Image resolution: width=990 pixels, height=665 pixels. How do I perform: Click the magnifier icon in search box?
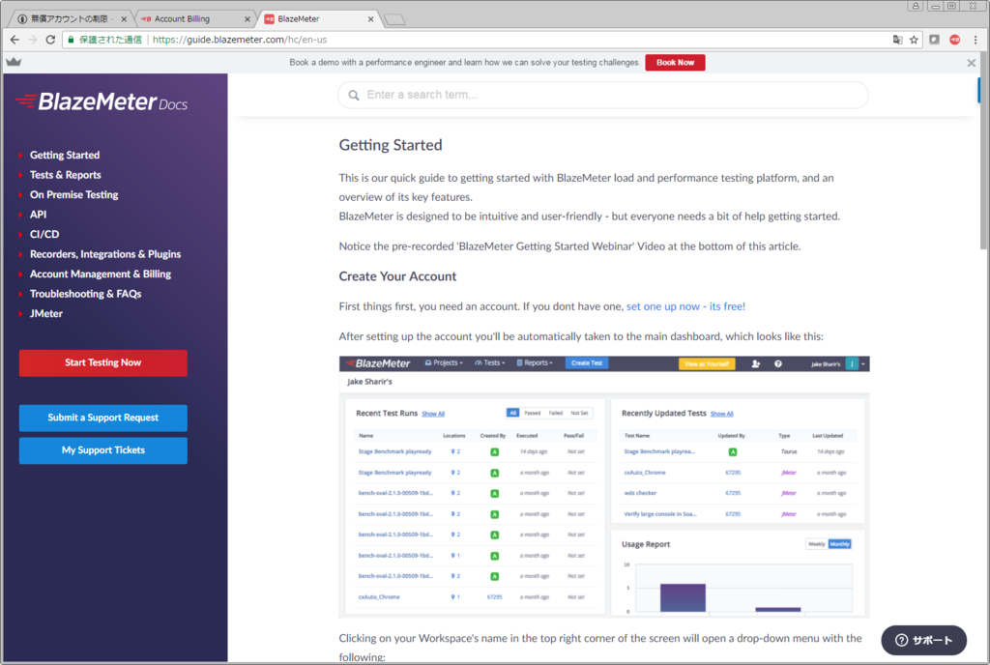354,95
